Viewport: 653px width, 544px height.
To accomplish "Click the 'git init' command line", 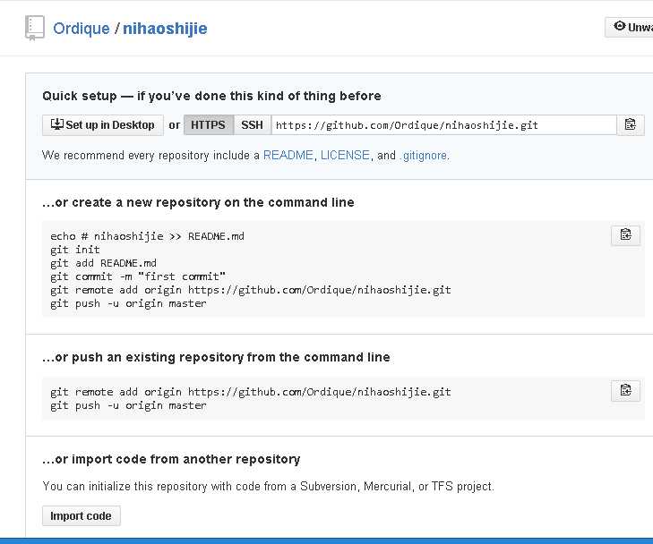I will [75, 250].
